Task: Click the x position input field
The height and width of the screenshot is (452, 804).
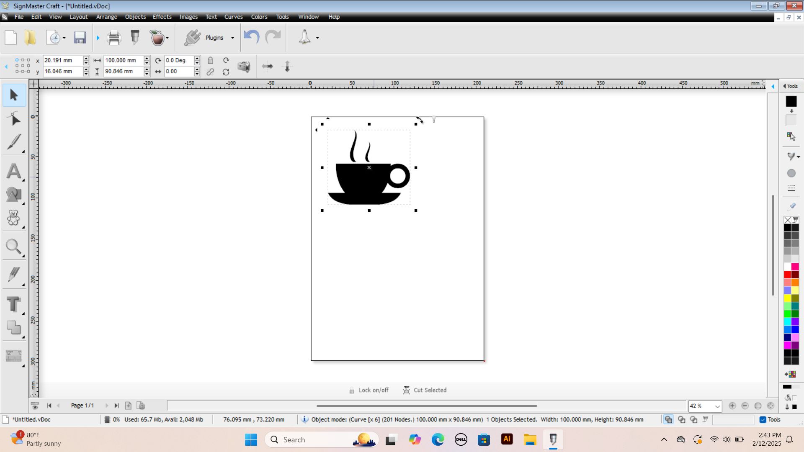Action: pyautogui.click(x=62, y=60)
